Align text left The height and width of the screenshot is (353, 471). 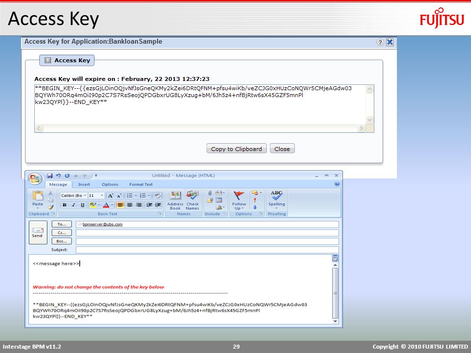click(x=121, y=205)
